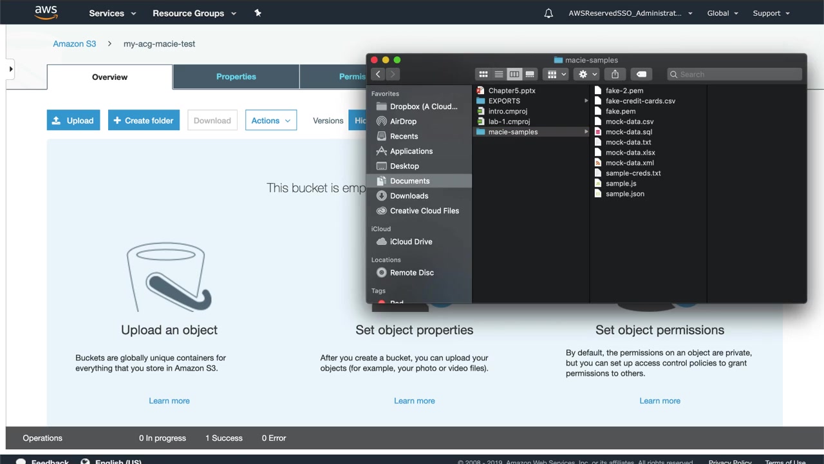Open the Support dropdown menu
Viewport: 824px width, 464px height.
click(771, 13)
